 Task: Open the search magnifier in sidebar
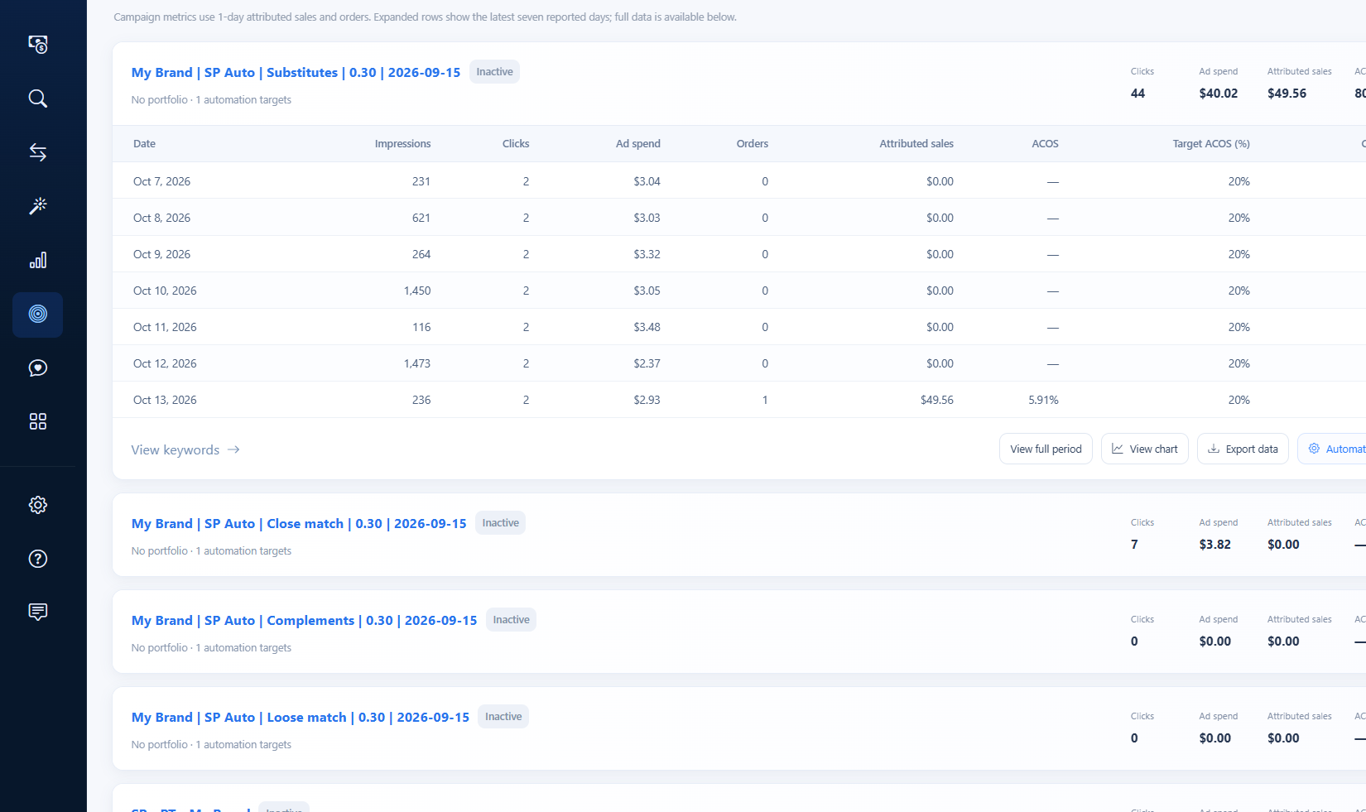[38, 98]
